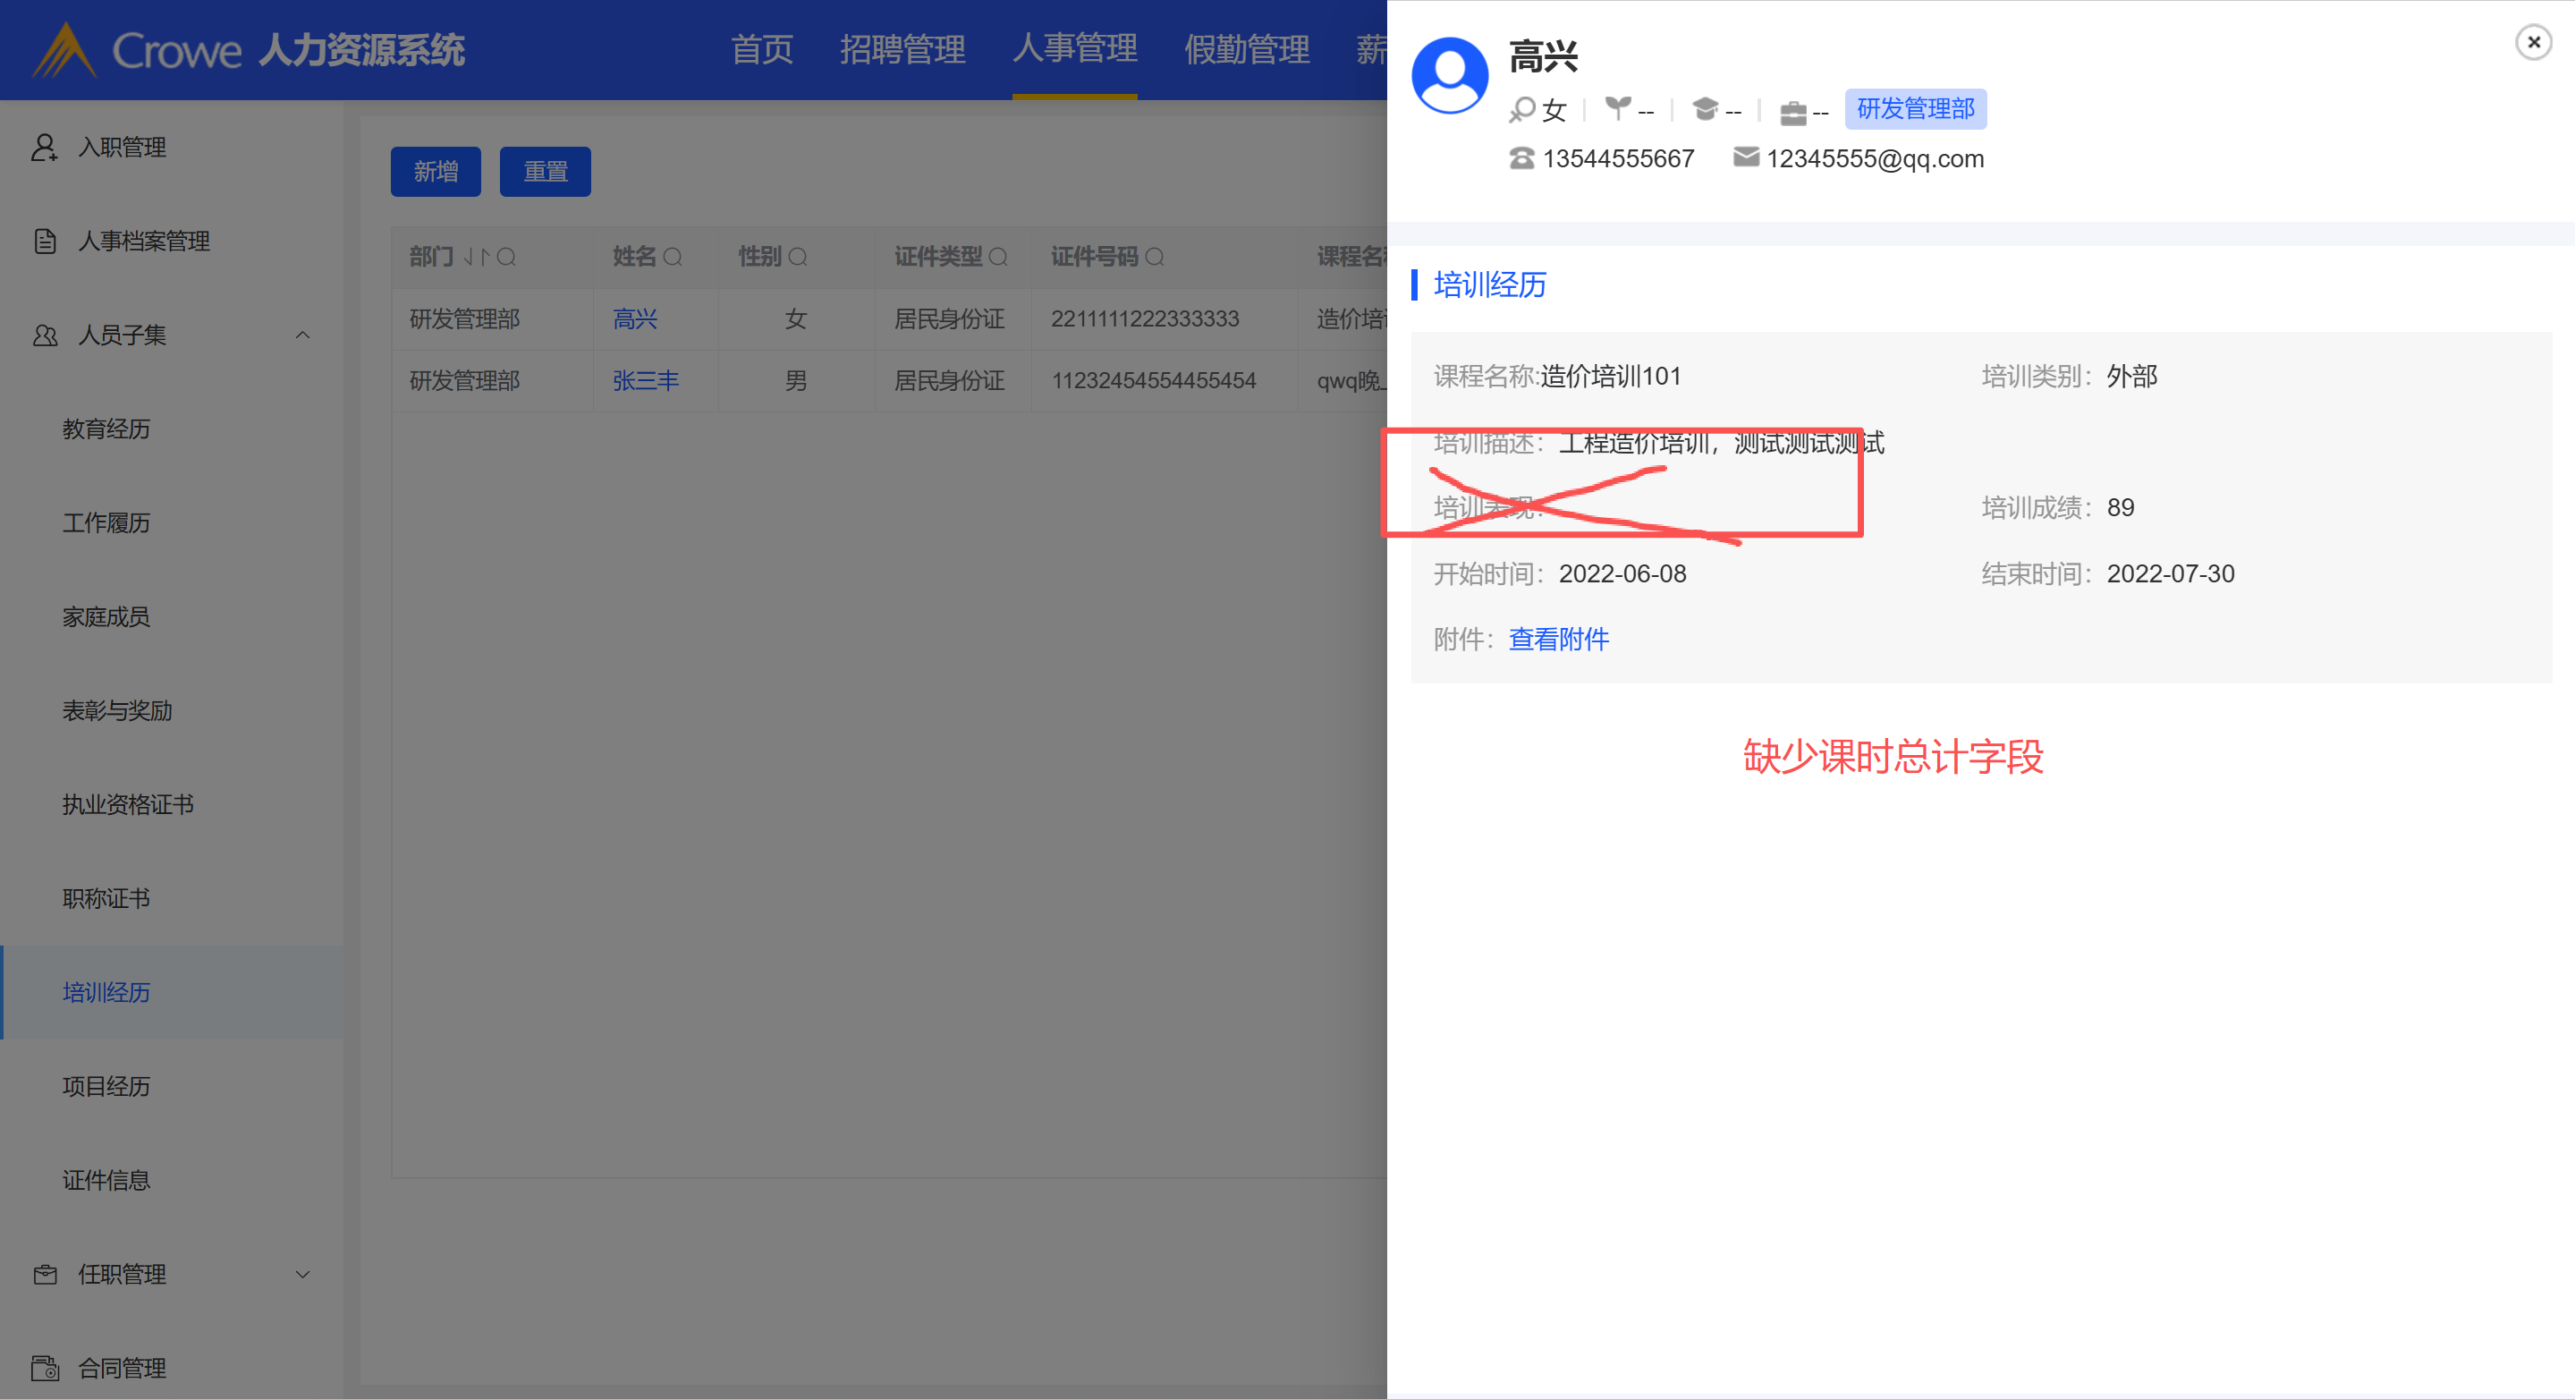The image size is (2575, 1400).
Task: Open 入职管理 in the sidebar
Action: click(122, 147)
